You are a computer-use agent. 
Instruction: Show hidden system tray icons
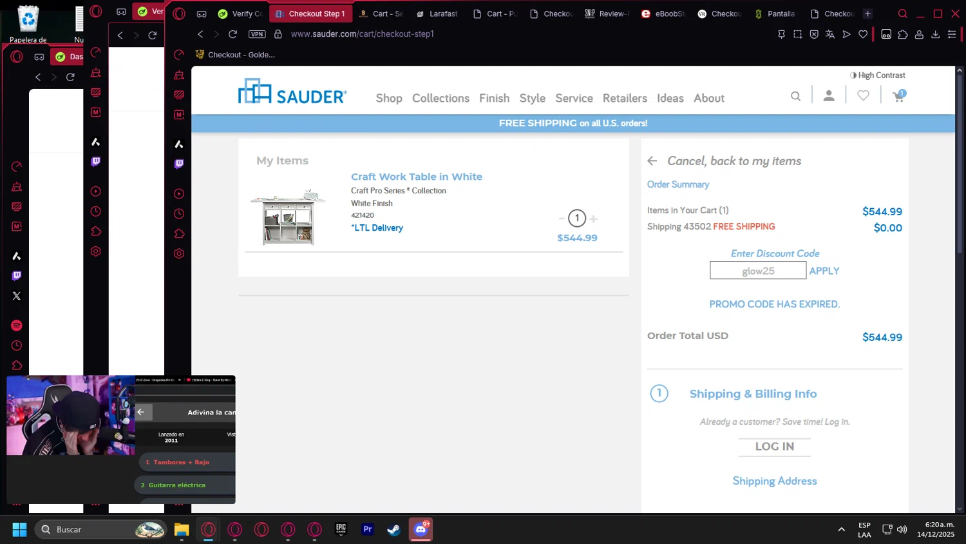(841, 529)
